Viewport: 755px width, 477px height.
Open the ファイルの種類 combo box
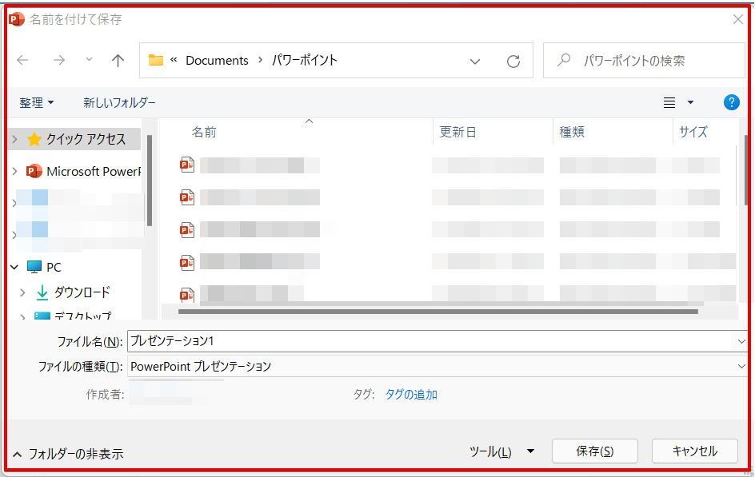pos(437,367)
